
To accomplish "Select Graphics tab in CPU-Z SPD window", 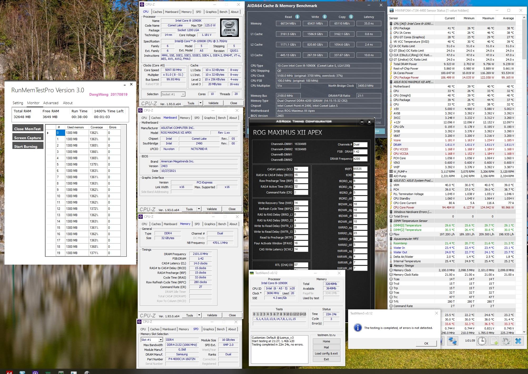I will [208, 329].
